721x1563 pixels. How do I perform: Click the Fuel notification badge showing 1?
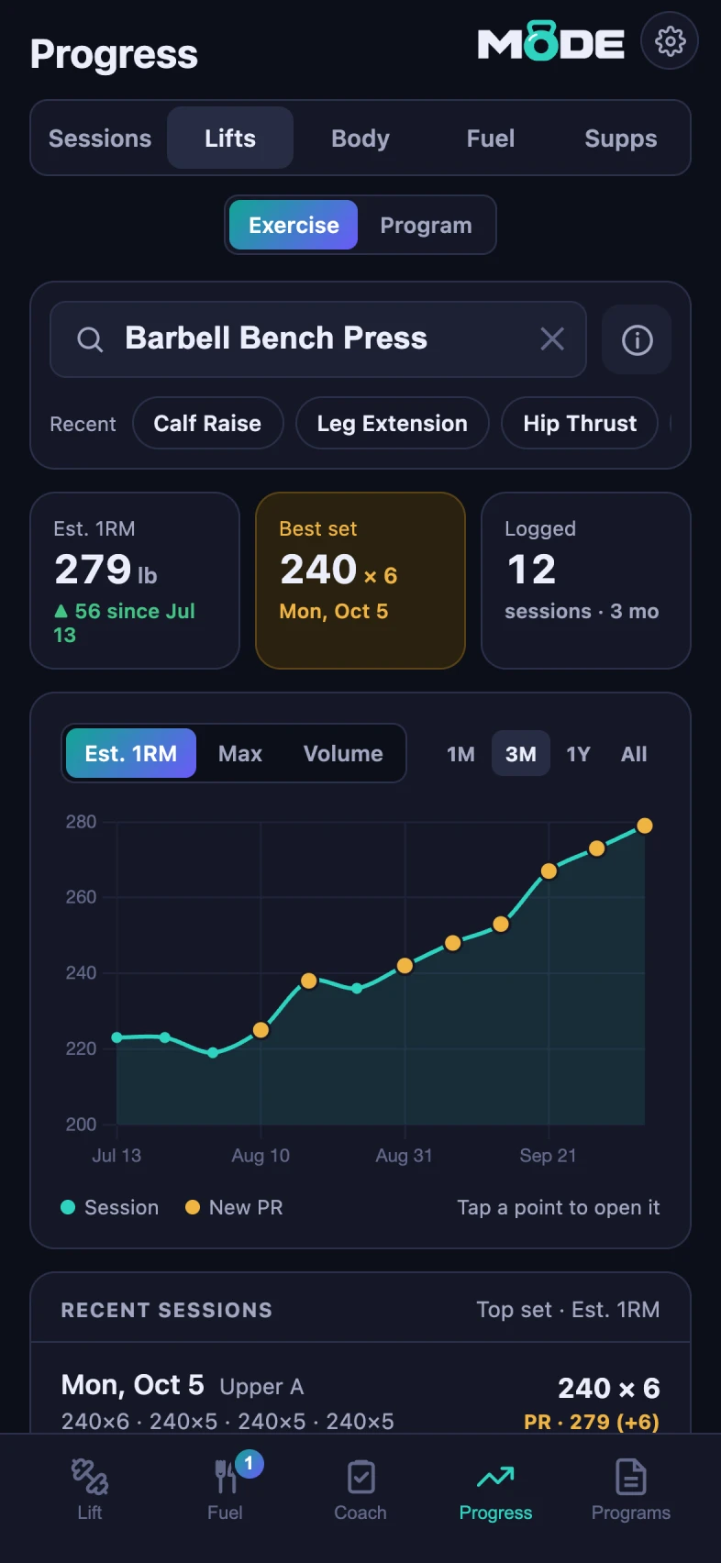click(x=249, y=1464)
